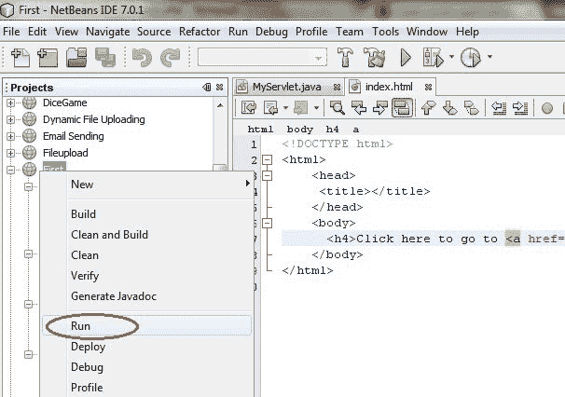Select the Fileupload project
Viewport: 565px width, 397px height.
(x=65, y=153)
